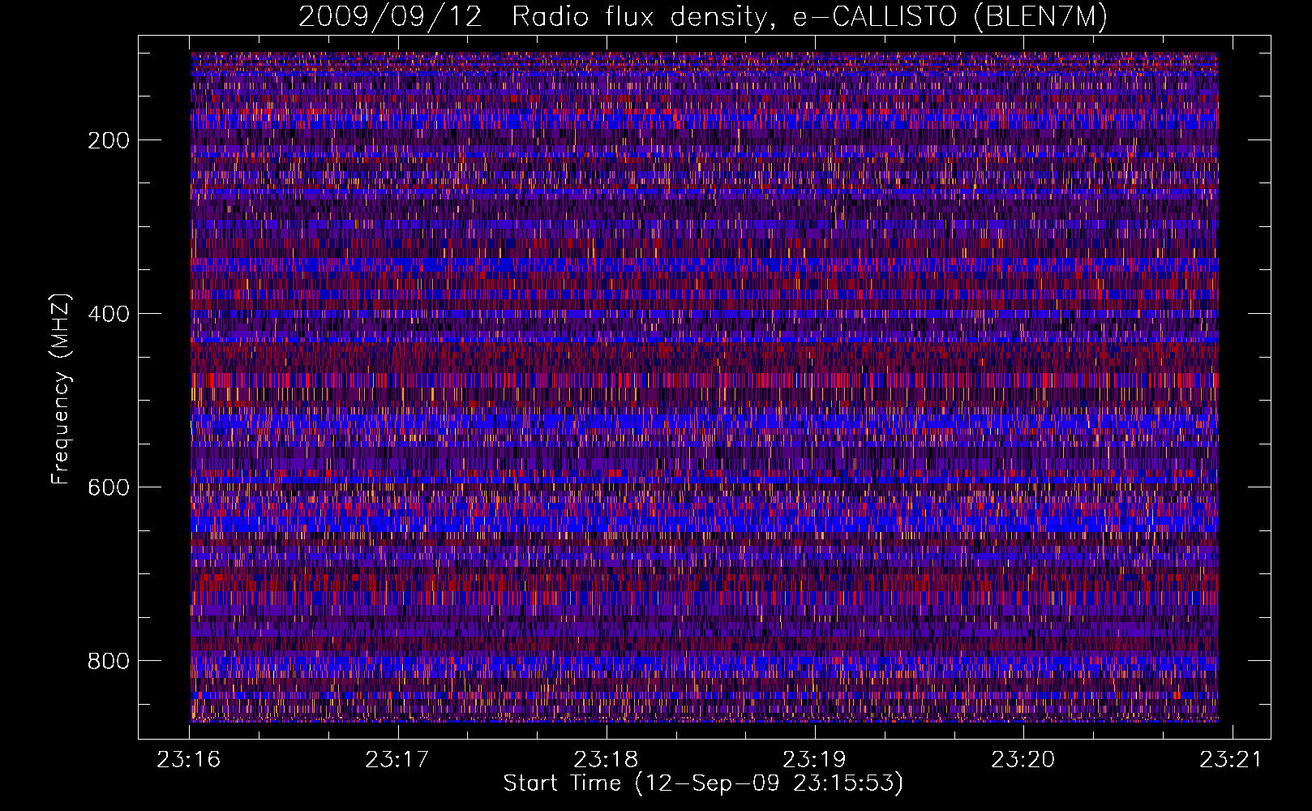Click the 200 frequency tick label
Image resolution: width=1312 pixels, height=811 pixels.
tap(109, 140)
